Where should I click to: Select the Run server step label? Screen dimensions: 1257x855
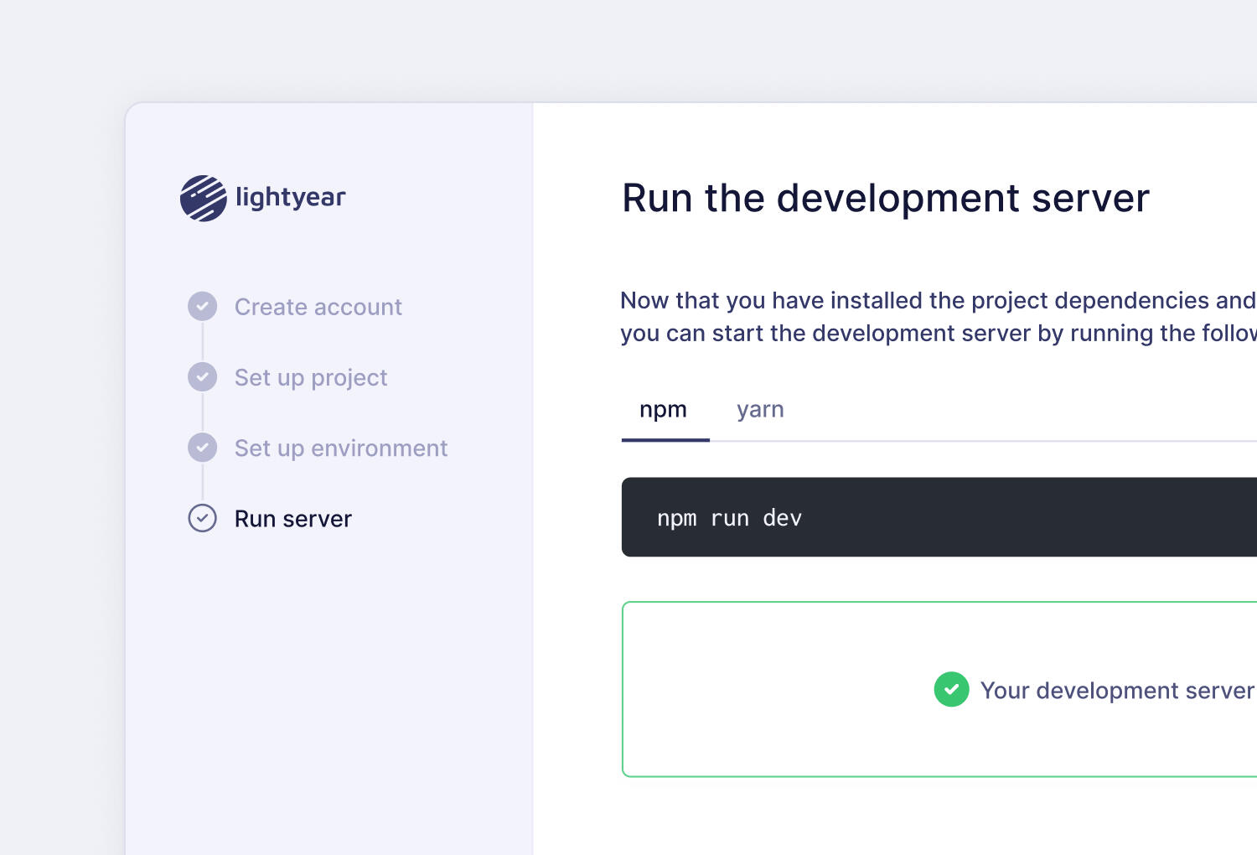click(292, 518)
